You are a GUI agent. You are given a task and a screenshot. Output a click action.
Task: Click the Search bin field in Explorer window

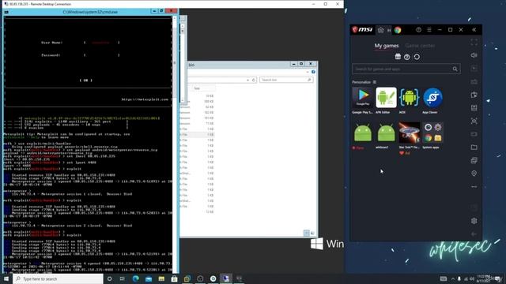pos(286,80)
